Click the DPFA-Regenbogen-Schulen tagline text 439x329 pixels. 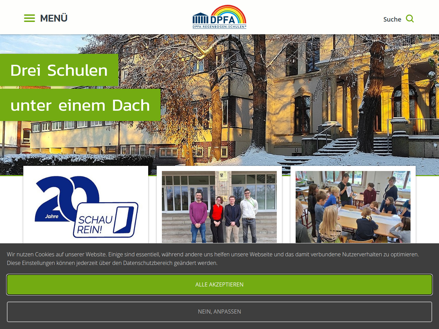point(219,27)
